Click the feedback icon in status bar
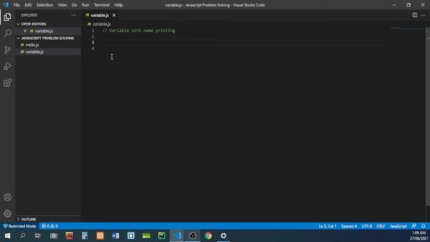Screen dimensions: 430x242 click(x=414, y=226)
